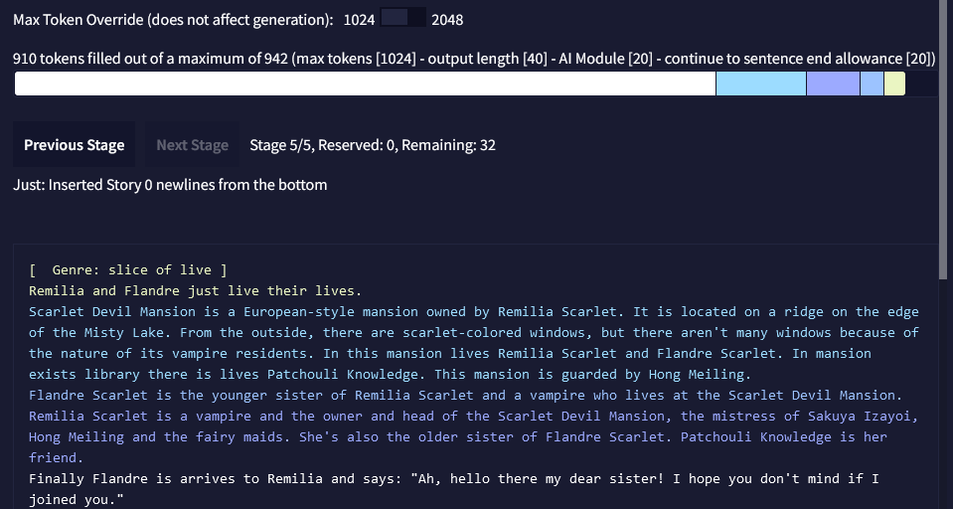Select the 2048 max token label
The height and width of the screenshot is (509, 953).
(447, 20)
